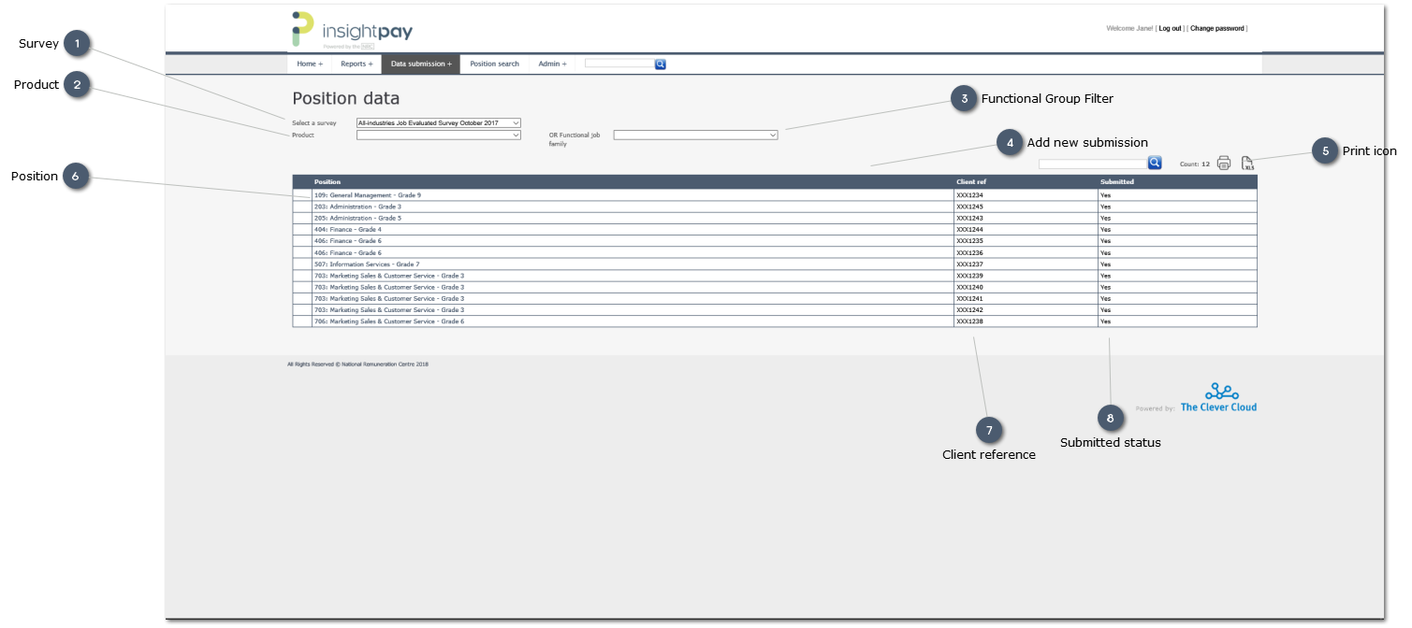Open the Data submission menu
The width and height of the screenshot is (1412, 628).
420,64
